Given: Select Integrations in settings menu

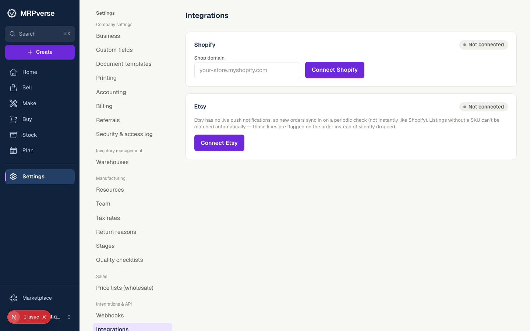Looking at the screenshot, I should click(132, 327).
